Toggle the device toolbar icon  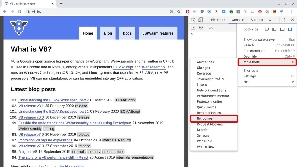200,20
